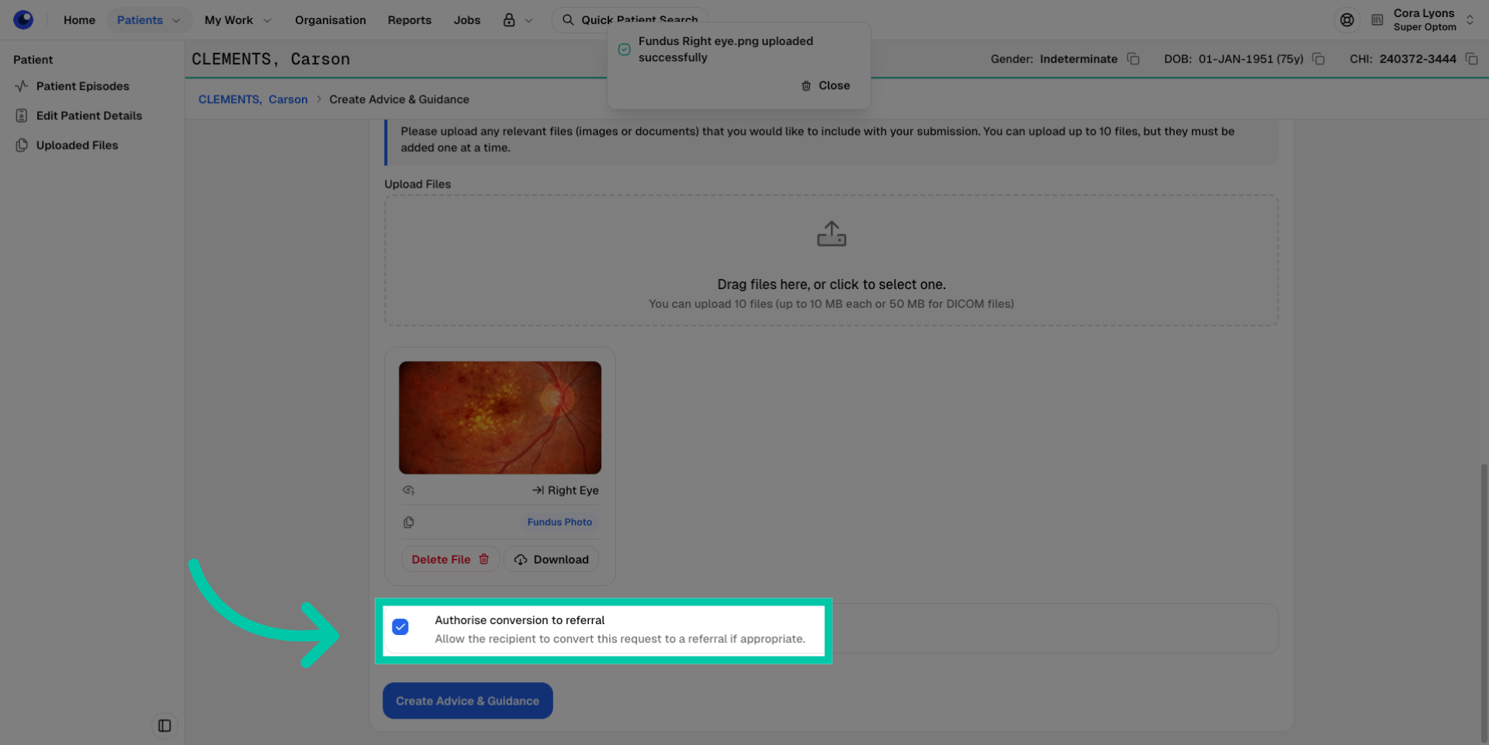1489x745 pixels.
Task: Expand the Cora Lyons user menu chevron
Action: [1470, 20]
